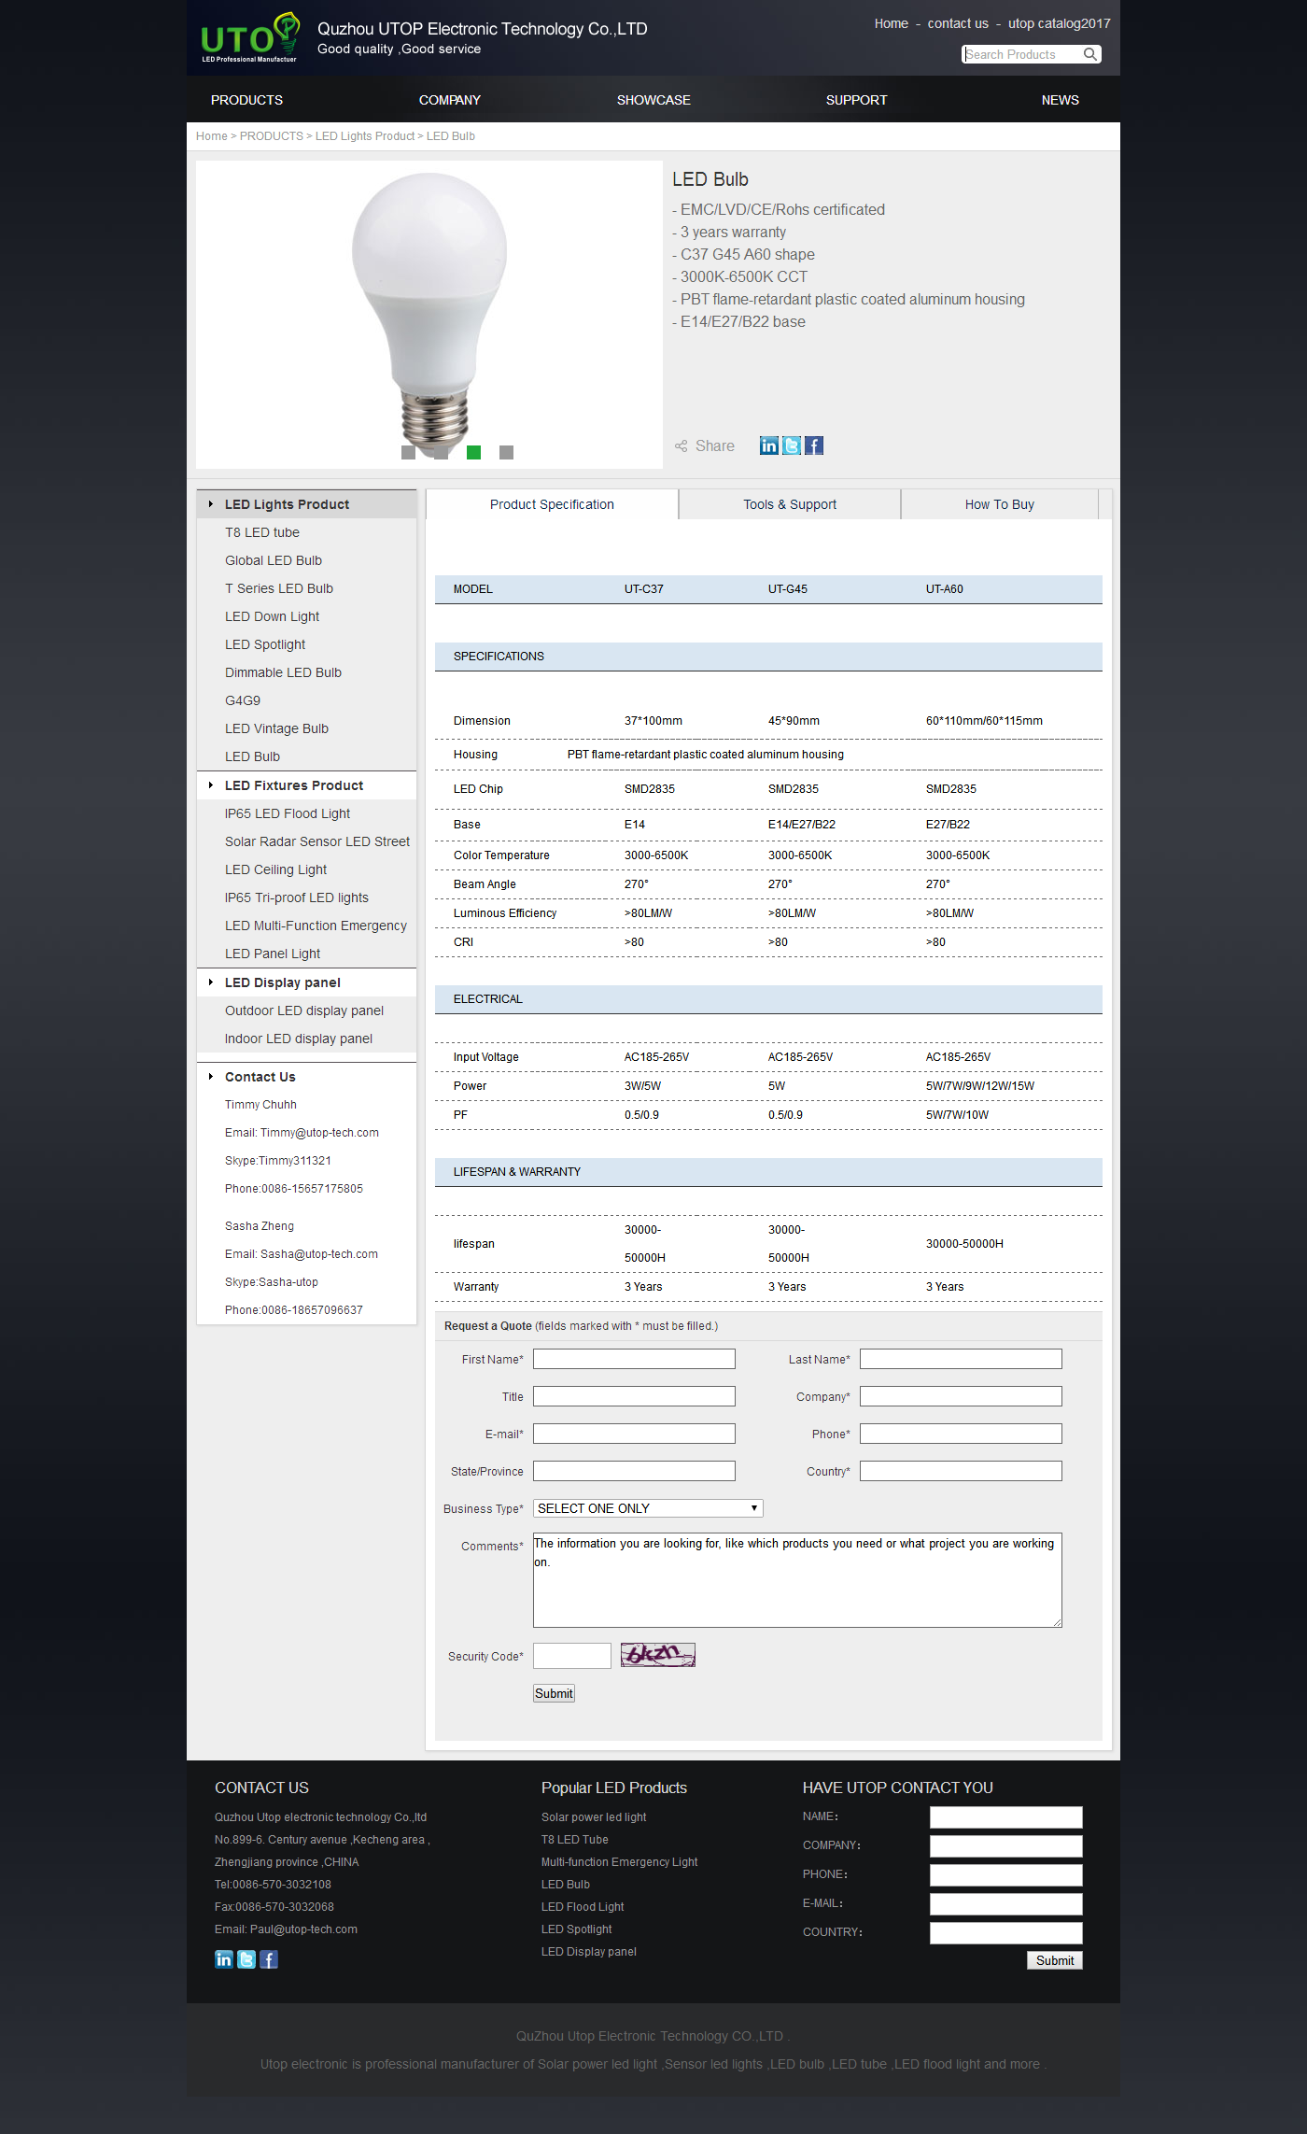This screenshot has width=1307, height=2134.
Task: Click the Last Name input field
Action: [x=961, y=1359]
